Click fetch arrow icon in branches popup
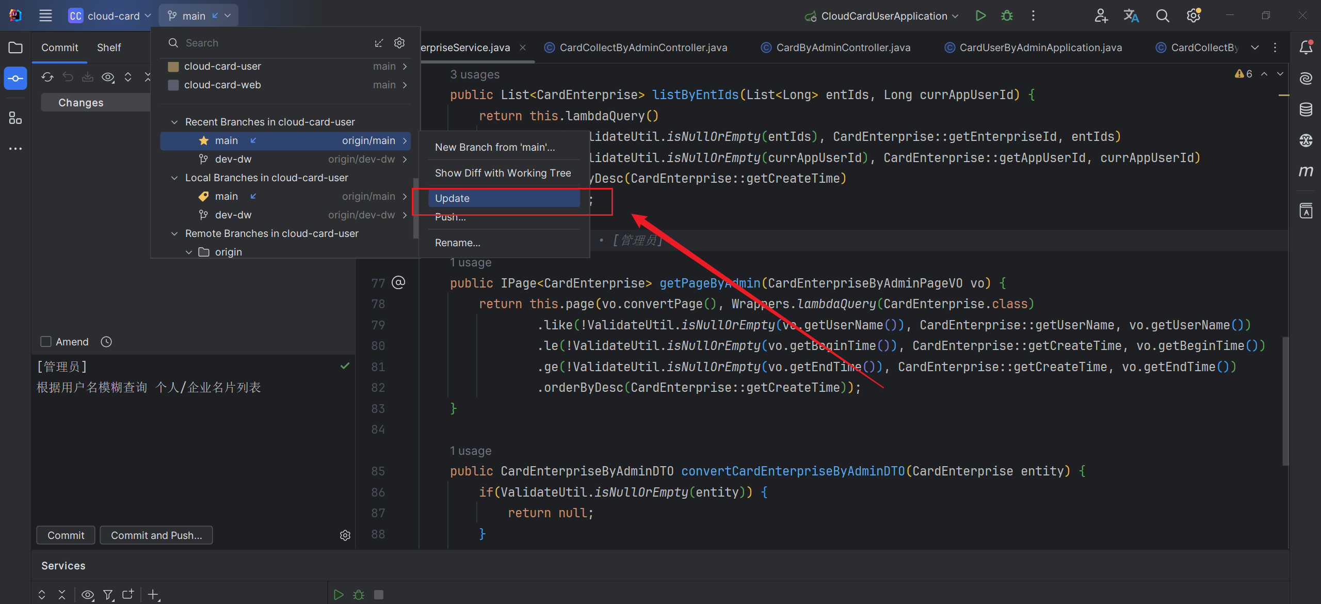 tap(379, 43)
